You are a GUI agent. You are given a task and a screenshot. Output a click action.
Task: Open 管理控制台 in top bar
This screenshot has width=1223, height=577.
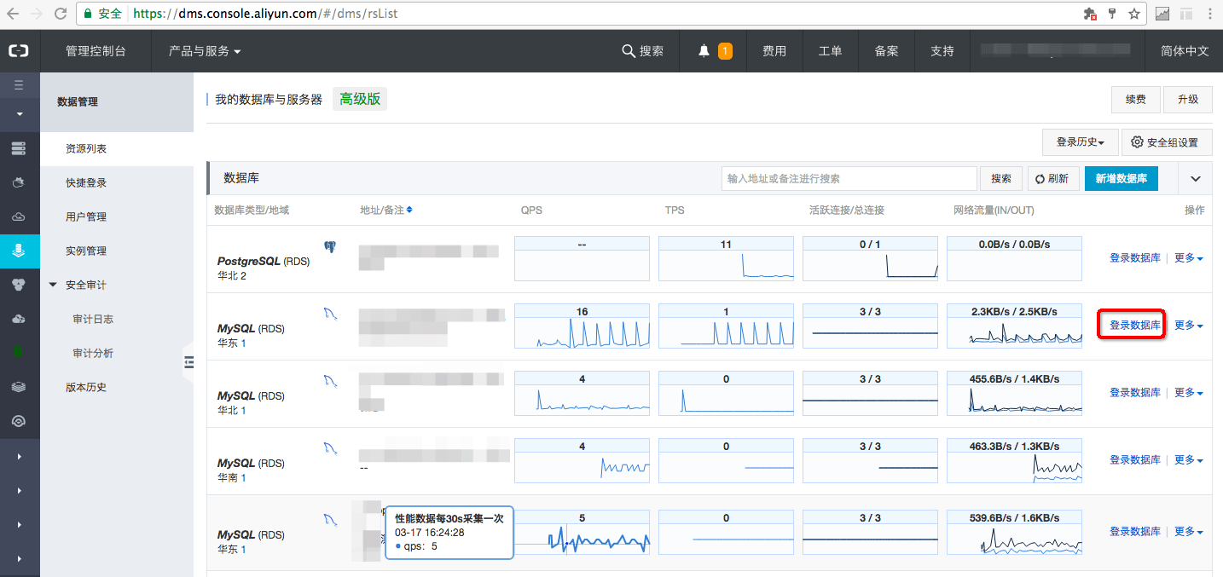point(96,51)
